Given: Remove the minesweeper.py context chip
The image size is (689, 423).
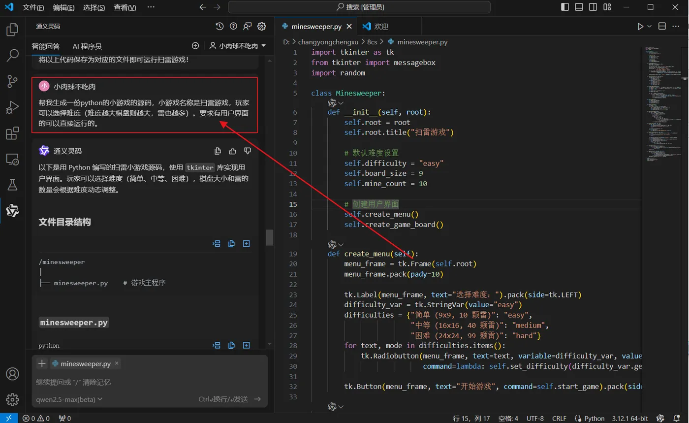Looking at the screenshot, I should 117,363.
